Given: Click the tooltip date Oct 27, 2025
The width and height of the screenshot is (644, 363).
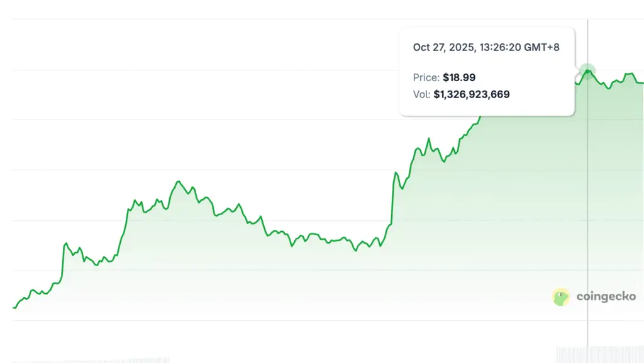Looking at the screenshot, I should tap(439, 47).
